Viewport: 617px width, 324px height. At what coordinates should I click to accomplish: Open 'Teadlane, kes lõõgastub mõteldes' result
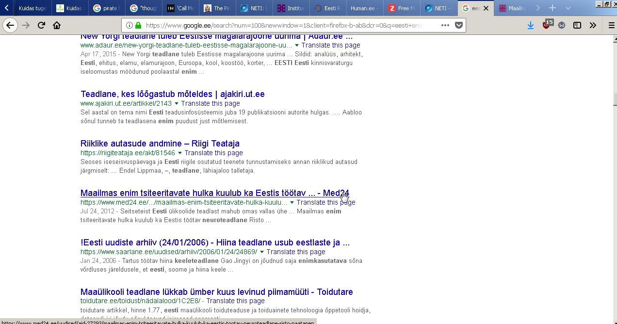(173, 94)
